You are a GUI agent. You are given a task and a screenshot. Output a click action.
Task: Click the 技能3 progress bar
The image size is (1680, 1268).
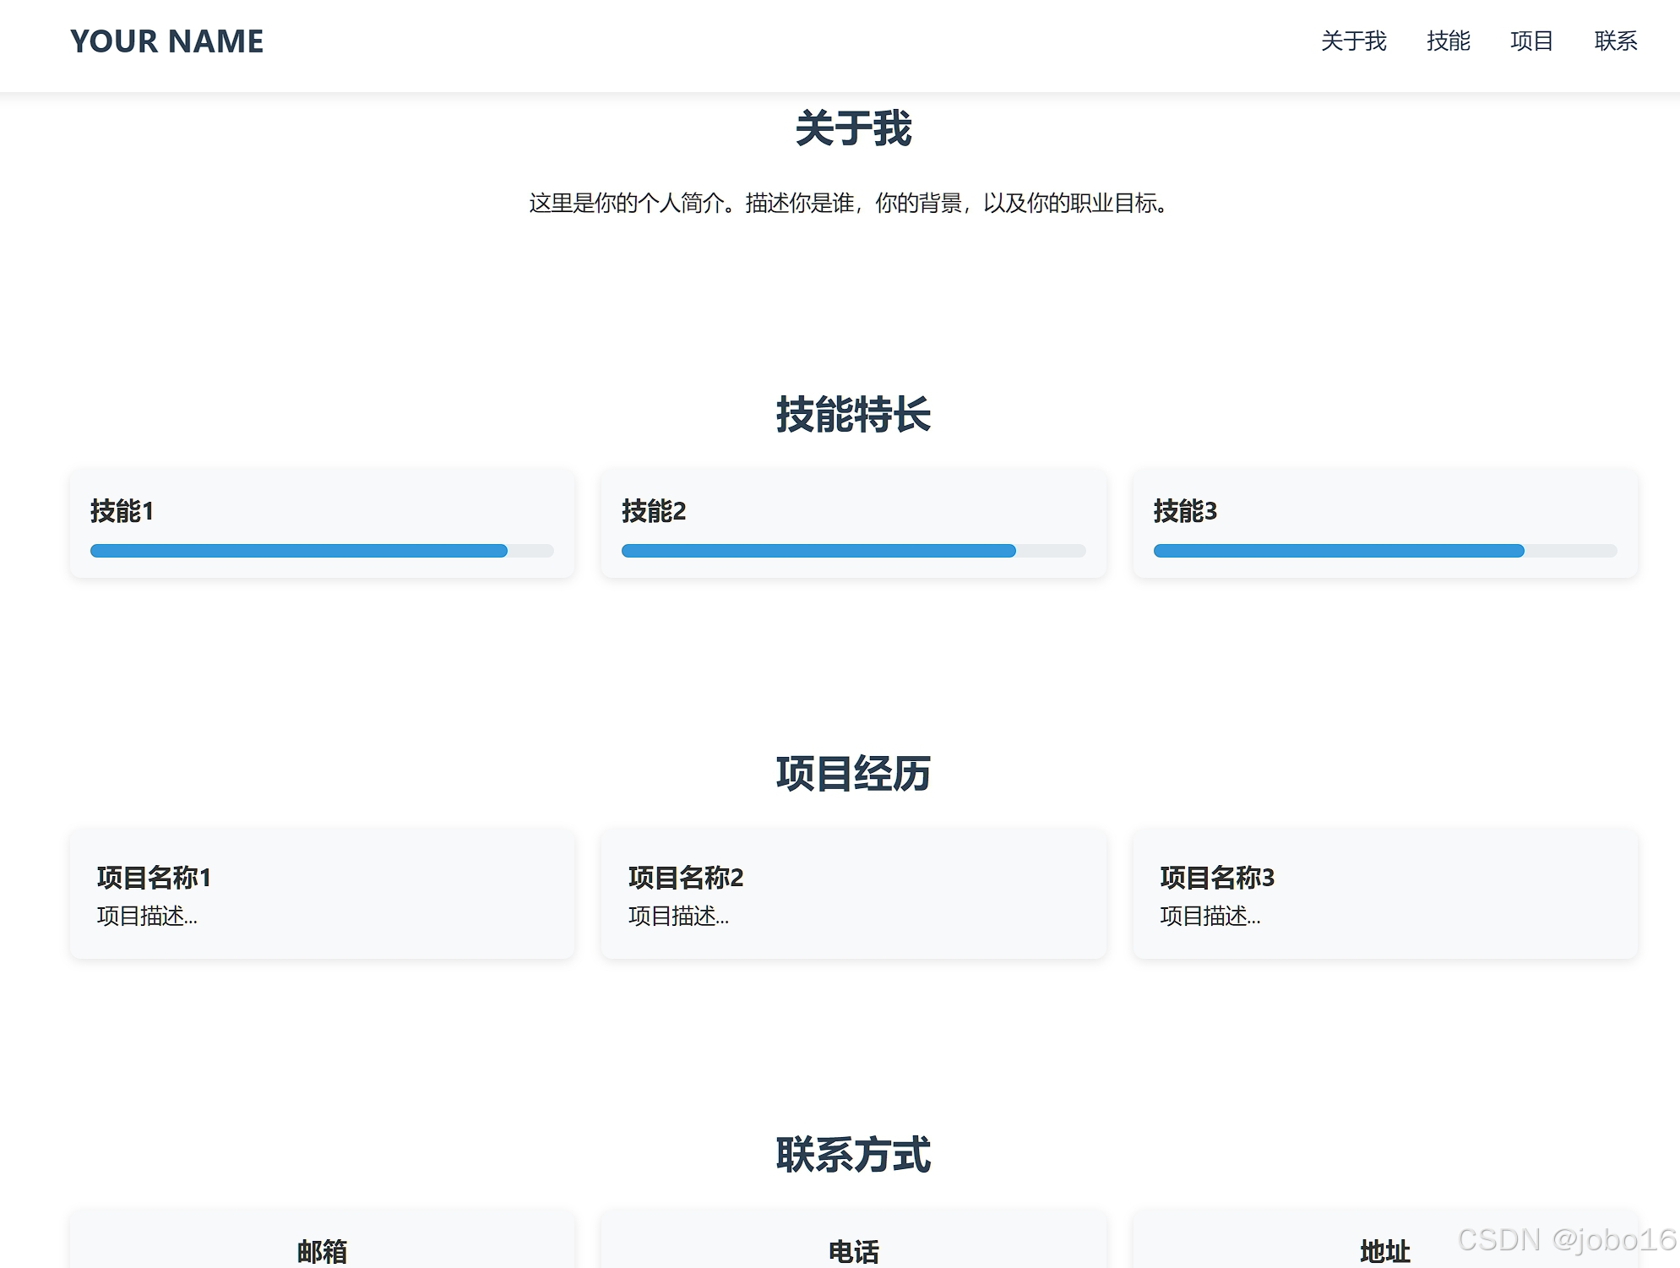pos(1384,551)
